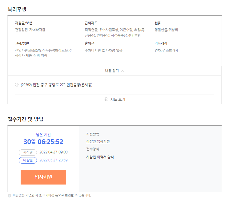The height and width of the screenshot is (199, 229).
Task: Click the 마감일 badge
Action: pyautogui.click(x=28, y=160)
